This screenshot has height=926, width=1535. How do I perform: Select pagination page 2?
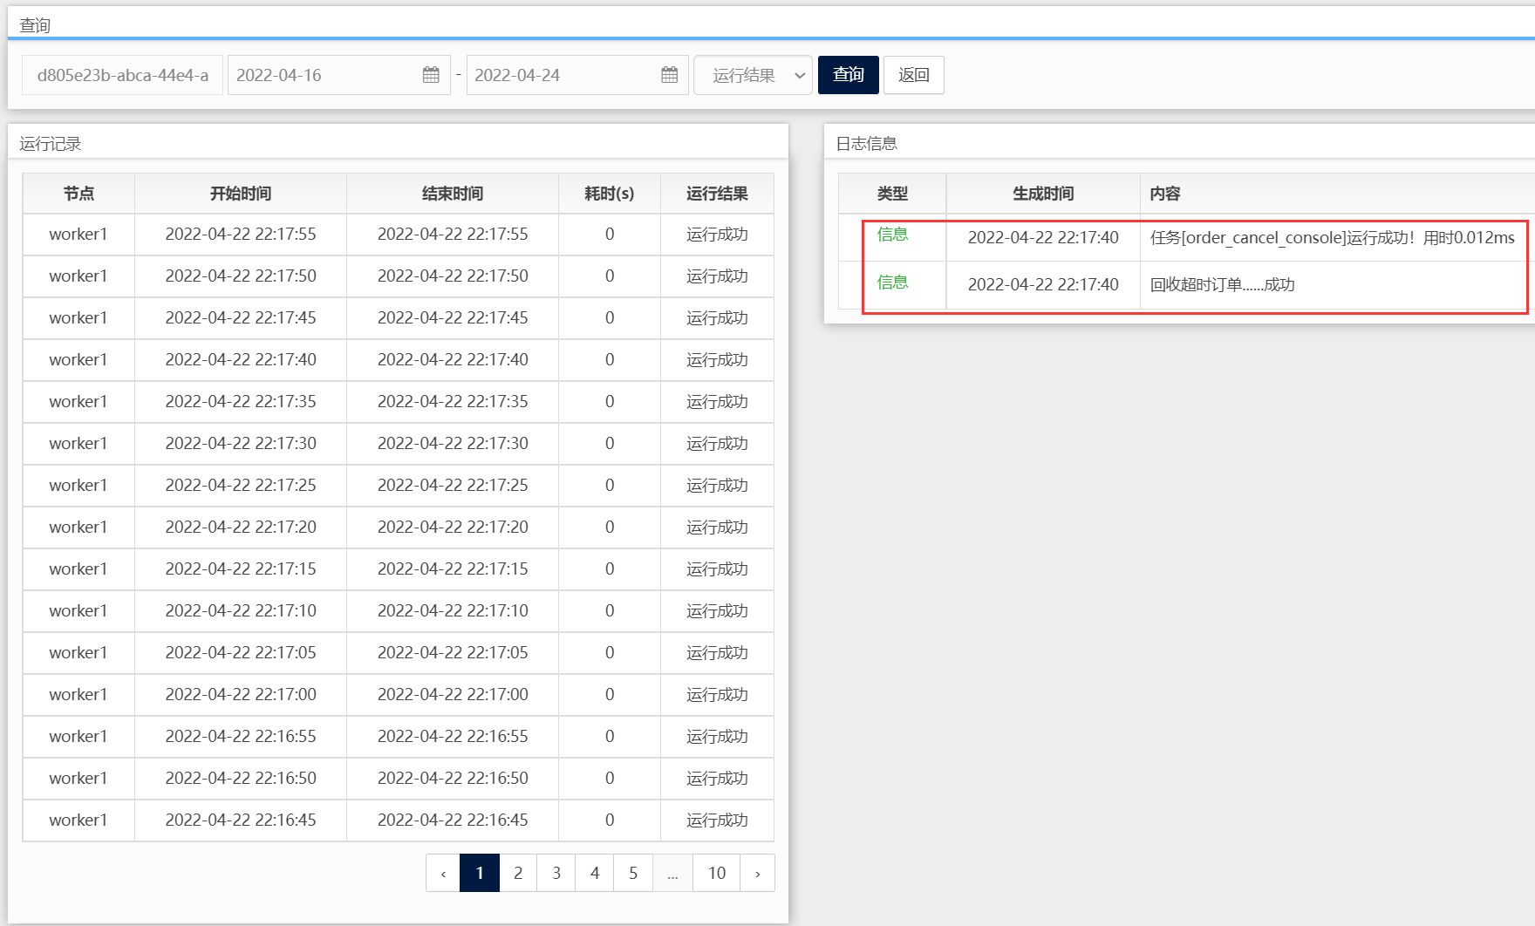point(518,873)
